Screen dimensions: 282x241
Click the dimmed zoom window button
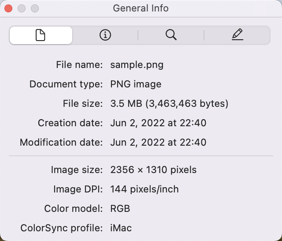(35, 8)
